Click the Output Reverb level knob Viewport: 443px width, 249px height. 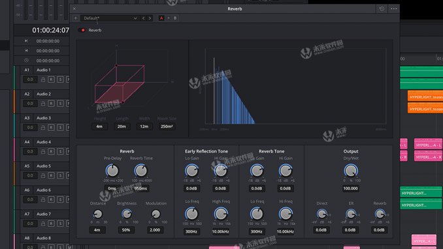[x=380, y=214]
